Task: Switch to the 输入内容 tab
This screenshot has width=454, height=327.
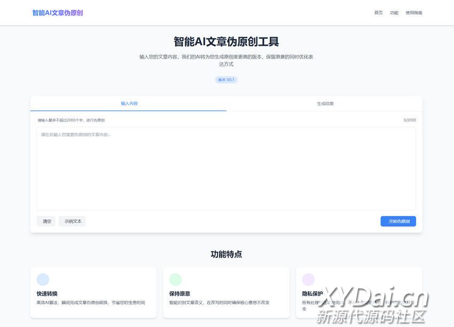Action: (129, 103)
